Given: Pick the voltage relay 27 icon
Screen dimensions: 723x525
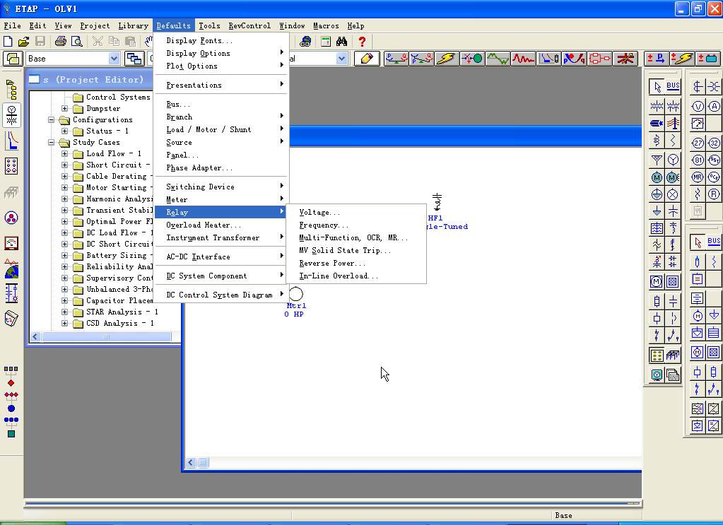Looking at the screenshot, I should tap(698, 143).
